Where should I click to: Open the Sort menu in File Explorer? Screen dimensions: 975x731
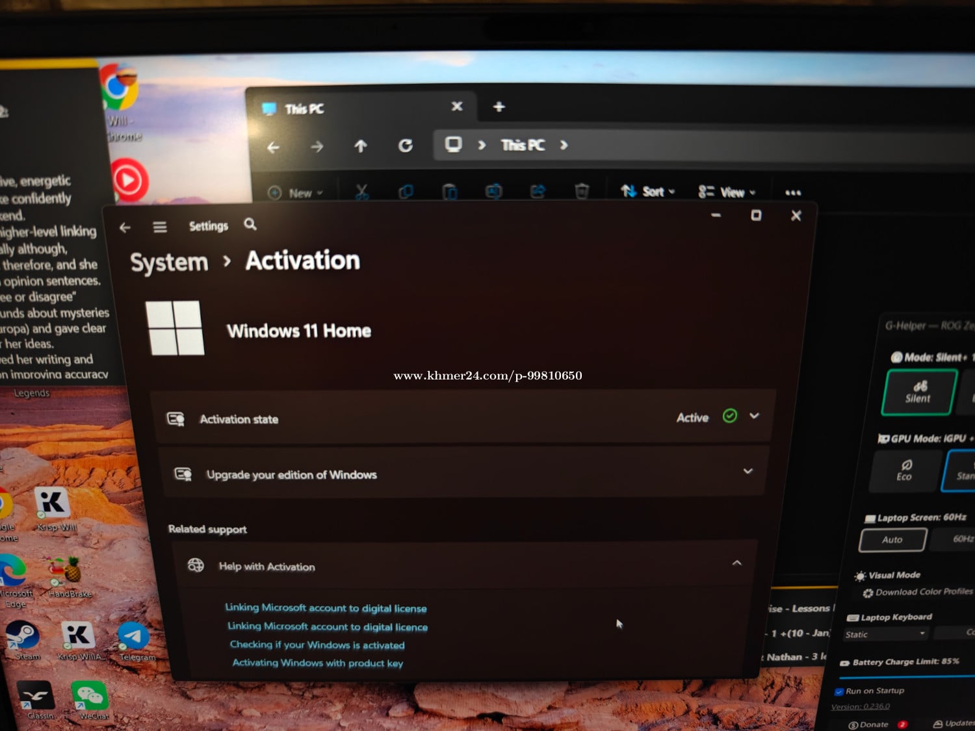(648, 192)
